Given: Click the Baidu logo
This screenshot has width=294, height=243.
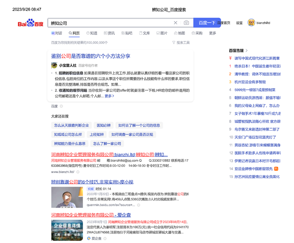Looking at the screenshot, I should [x=30, y=23].
